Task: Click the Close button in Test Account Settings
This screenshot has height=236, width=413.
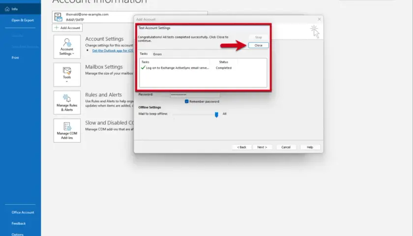Action: click(258, 45)
